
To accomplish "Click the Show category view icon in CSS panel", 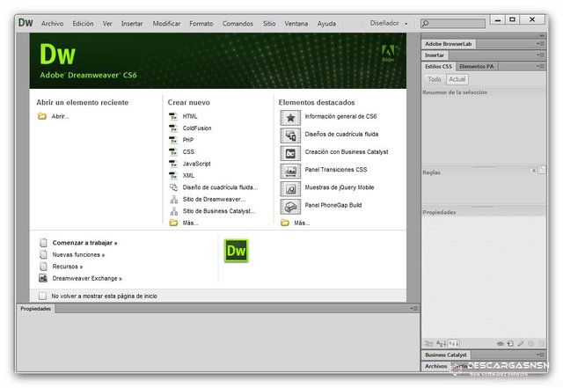I will click(428, 343).
